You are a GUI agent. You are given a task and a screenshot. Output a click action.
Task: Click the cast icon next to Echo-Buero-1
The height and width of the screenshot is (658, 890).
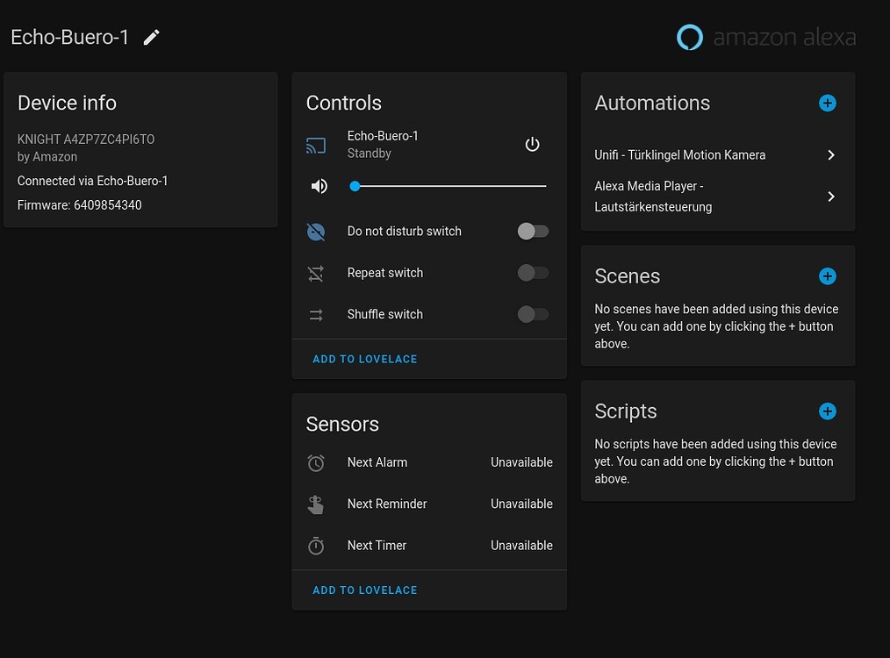click(x=316, y=146)
